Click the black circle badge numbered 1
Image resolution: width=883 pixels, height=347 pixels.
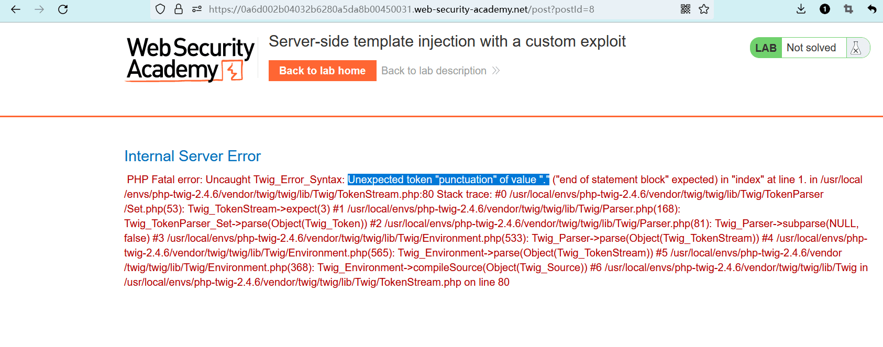point(825,9)
